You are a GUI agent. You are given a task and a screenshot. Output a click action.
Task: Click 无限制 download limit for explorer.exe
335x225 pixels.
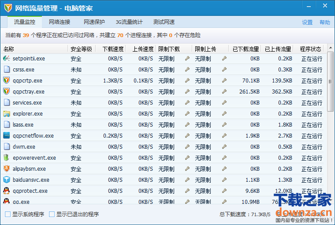tap(166, 113)
